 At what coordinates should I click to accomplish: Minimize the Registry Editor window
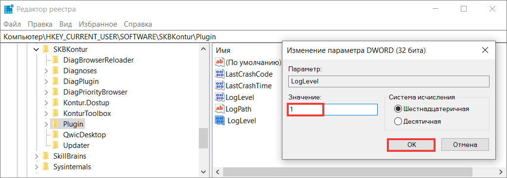435,9
